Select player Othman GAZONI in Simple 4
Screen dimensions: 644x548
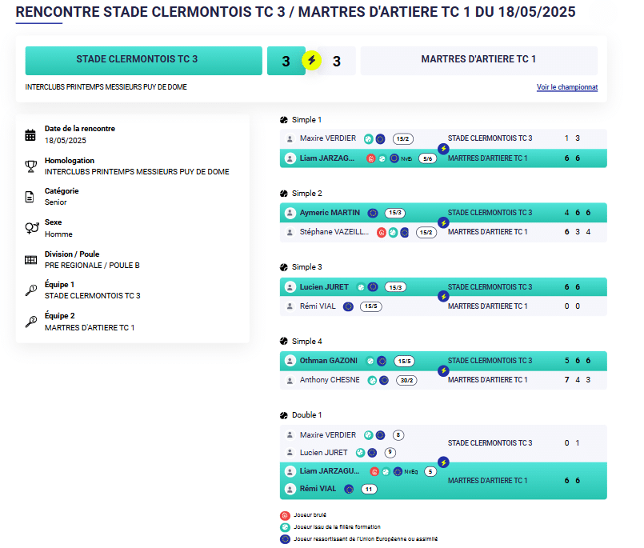tap(328, 361)
